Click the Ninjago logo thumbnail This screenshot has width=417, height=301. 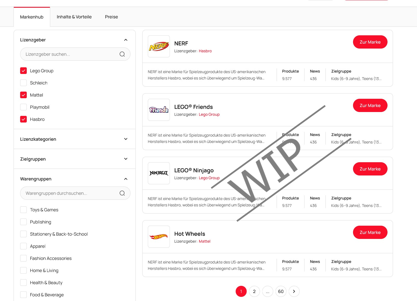[159, 173]
